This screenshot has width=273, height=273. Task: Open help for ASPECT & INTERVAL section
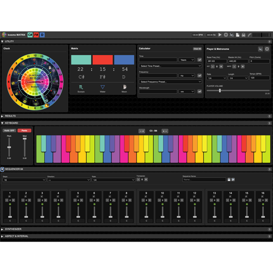pos(269,236)
